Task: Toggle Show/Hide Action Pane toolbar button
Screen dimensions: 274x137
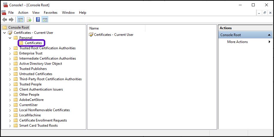Action: pos(45,20)
